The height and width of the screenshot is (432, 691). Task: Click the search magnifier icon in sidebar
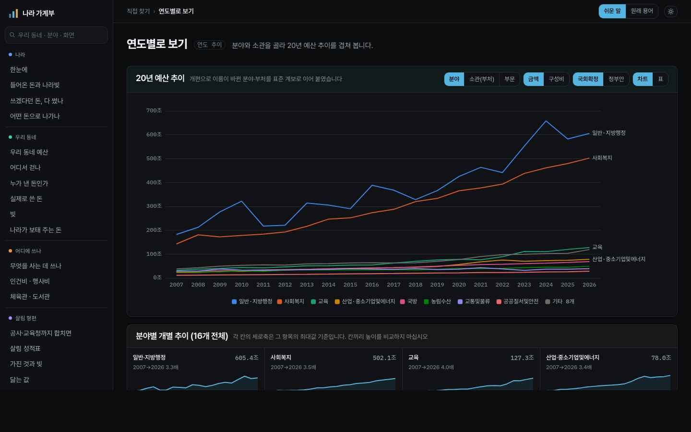pyautogui.click(x=12, y=35)
